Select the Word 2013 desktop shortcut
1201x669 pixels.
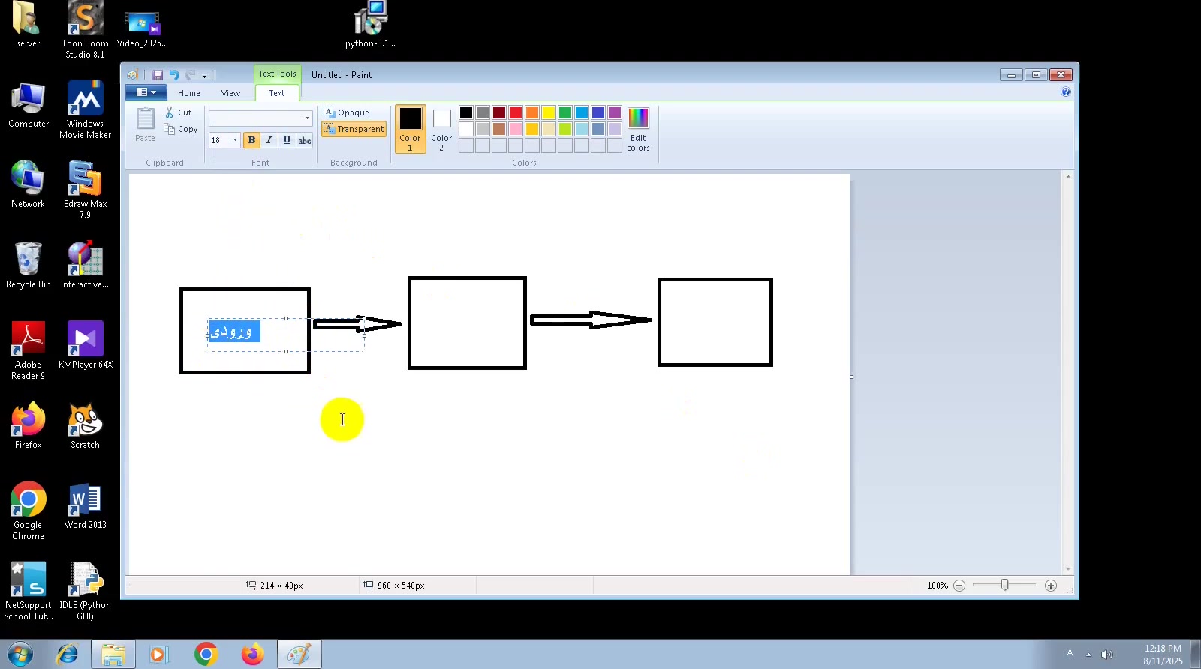[x=85, y=506]
